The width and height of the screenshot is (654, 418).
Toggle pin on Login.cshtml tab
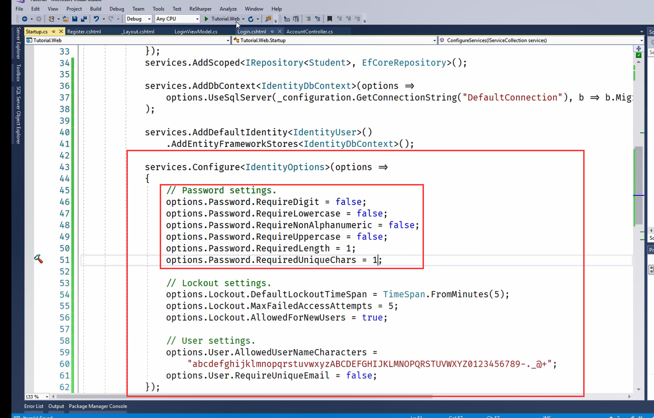272,31
